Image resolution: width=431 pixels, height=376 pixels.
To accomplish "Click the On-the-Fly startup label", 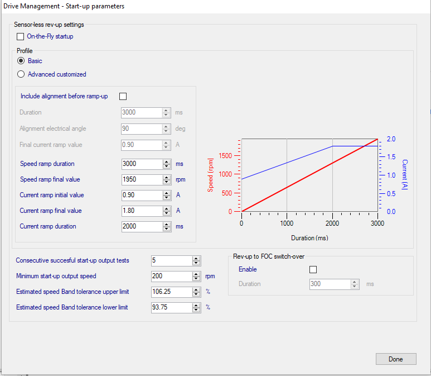I will [50, 36].
